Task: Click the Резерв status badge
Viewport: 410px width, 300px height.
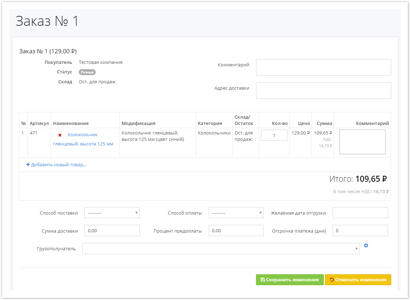Action: [87, 72]
